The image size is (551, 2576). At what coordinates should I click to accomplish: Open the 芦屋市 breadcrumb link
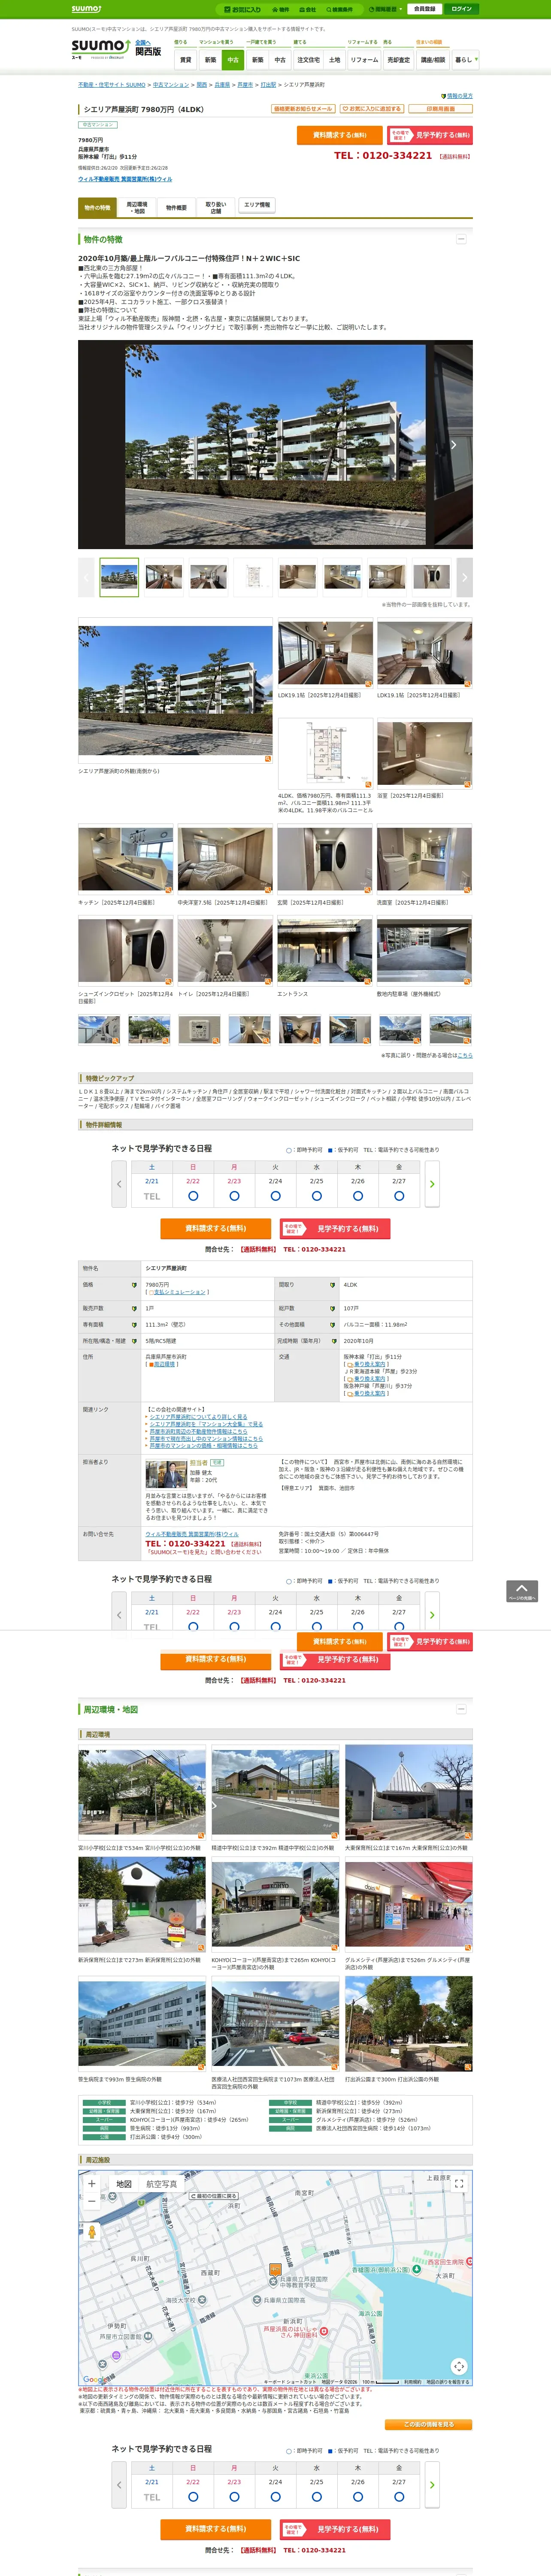tap(245, 85)
